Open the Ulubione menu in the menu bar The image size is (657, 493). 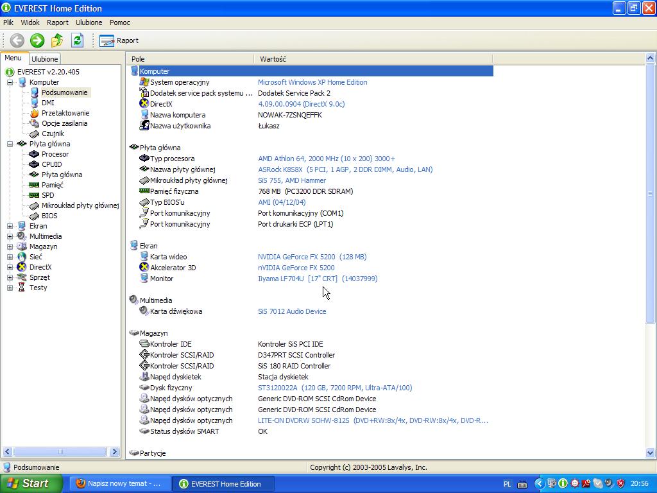tap(89, 22)
